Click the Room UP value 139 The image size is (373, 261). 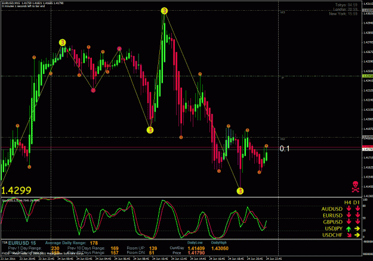click(x=153, y=248)
